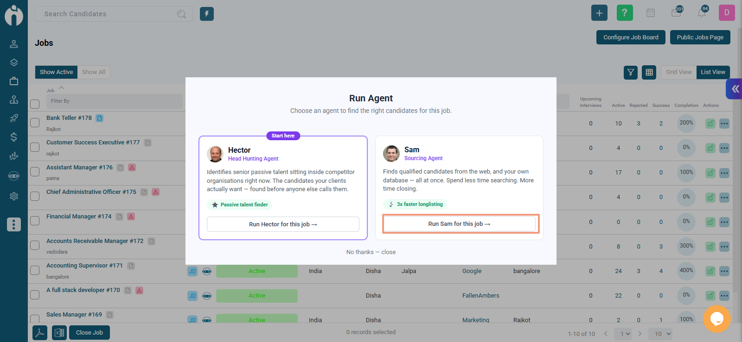Viewport: 742px width, 342px height.
Task: Select the Financial Manager #174 row checkbox
Action: tap(35, 221)
